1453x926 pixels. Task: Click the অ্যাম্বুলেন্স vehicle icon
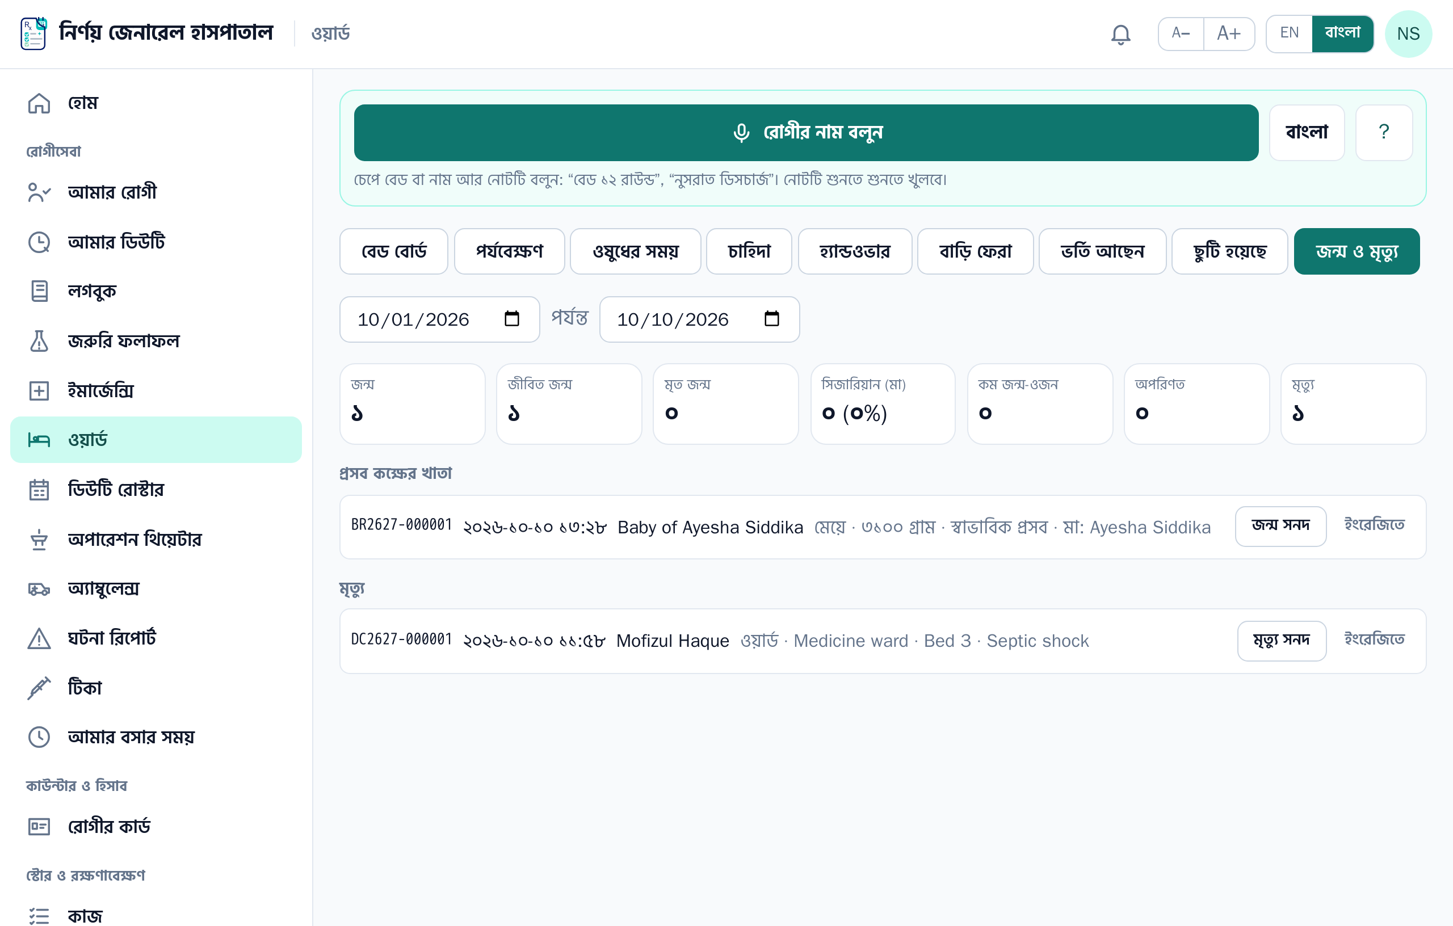tap(39, 589)
